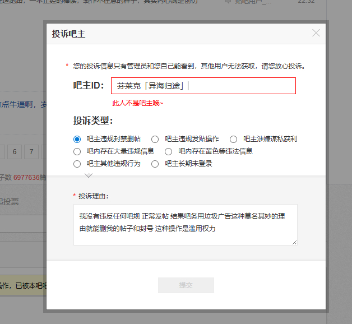The height and width of the screenshot is (324, 352).
Task: Select 吧主违规发贴操作 radio option
Action: click(155, 139)
